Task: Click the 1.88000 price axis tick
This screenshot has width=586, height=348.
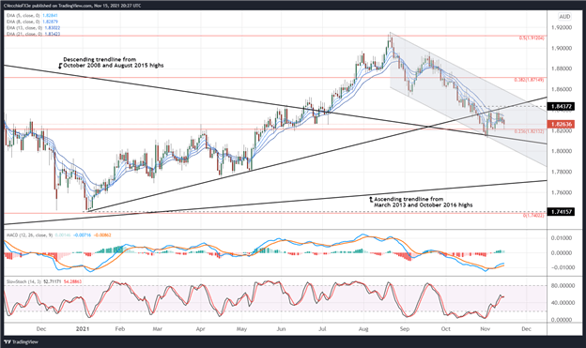Action: point(561,68)
